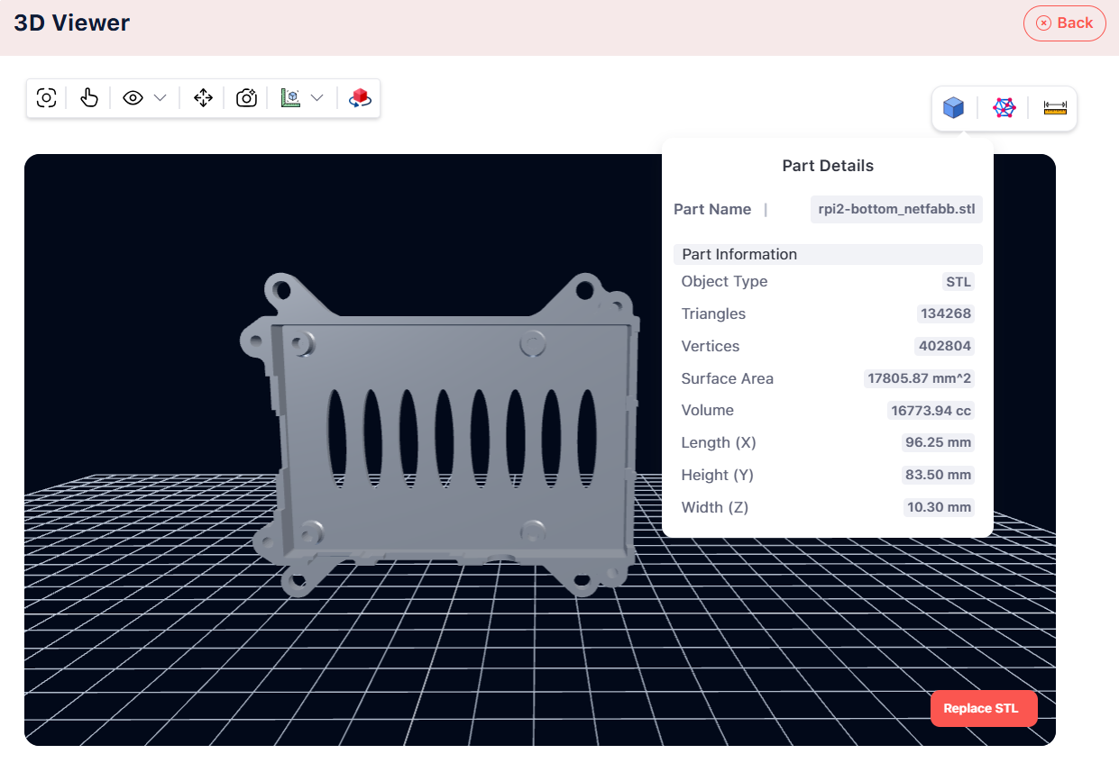
Task: Expand the eye visibility dropdown arrow
Action: [161, 98]
